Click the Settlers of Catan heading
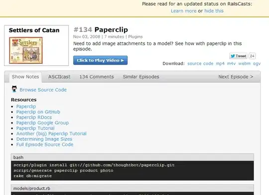The height and width of the screenshot is (195, 269). (x=34, y=30)
